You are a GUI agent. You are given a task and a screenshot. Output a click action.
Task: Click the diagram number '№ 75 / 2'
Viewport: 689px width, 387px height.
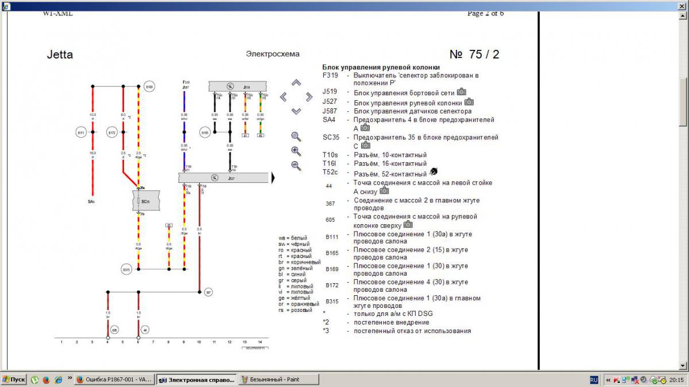tap(474, 54)
